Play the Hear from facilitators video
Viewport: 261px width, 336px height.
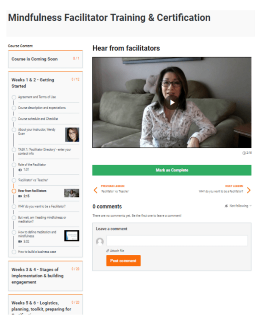172,102
